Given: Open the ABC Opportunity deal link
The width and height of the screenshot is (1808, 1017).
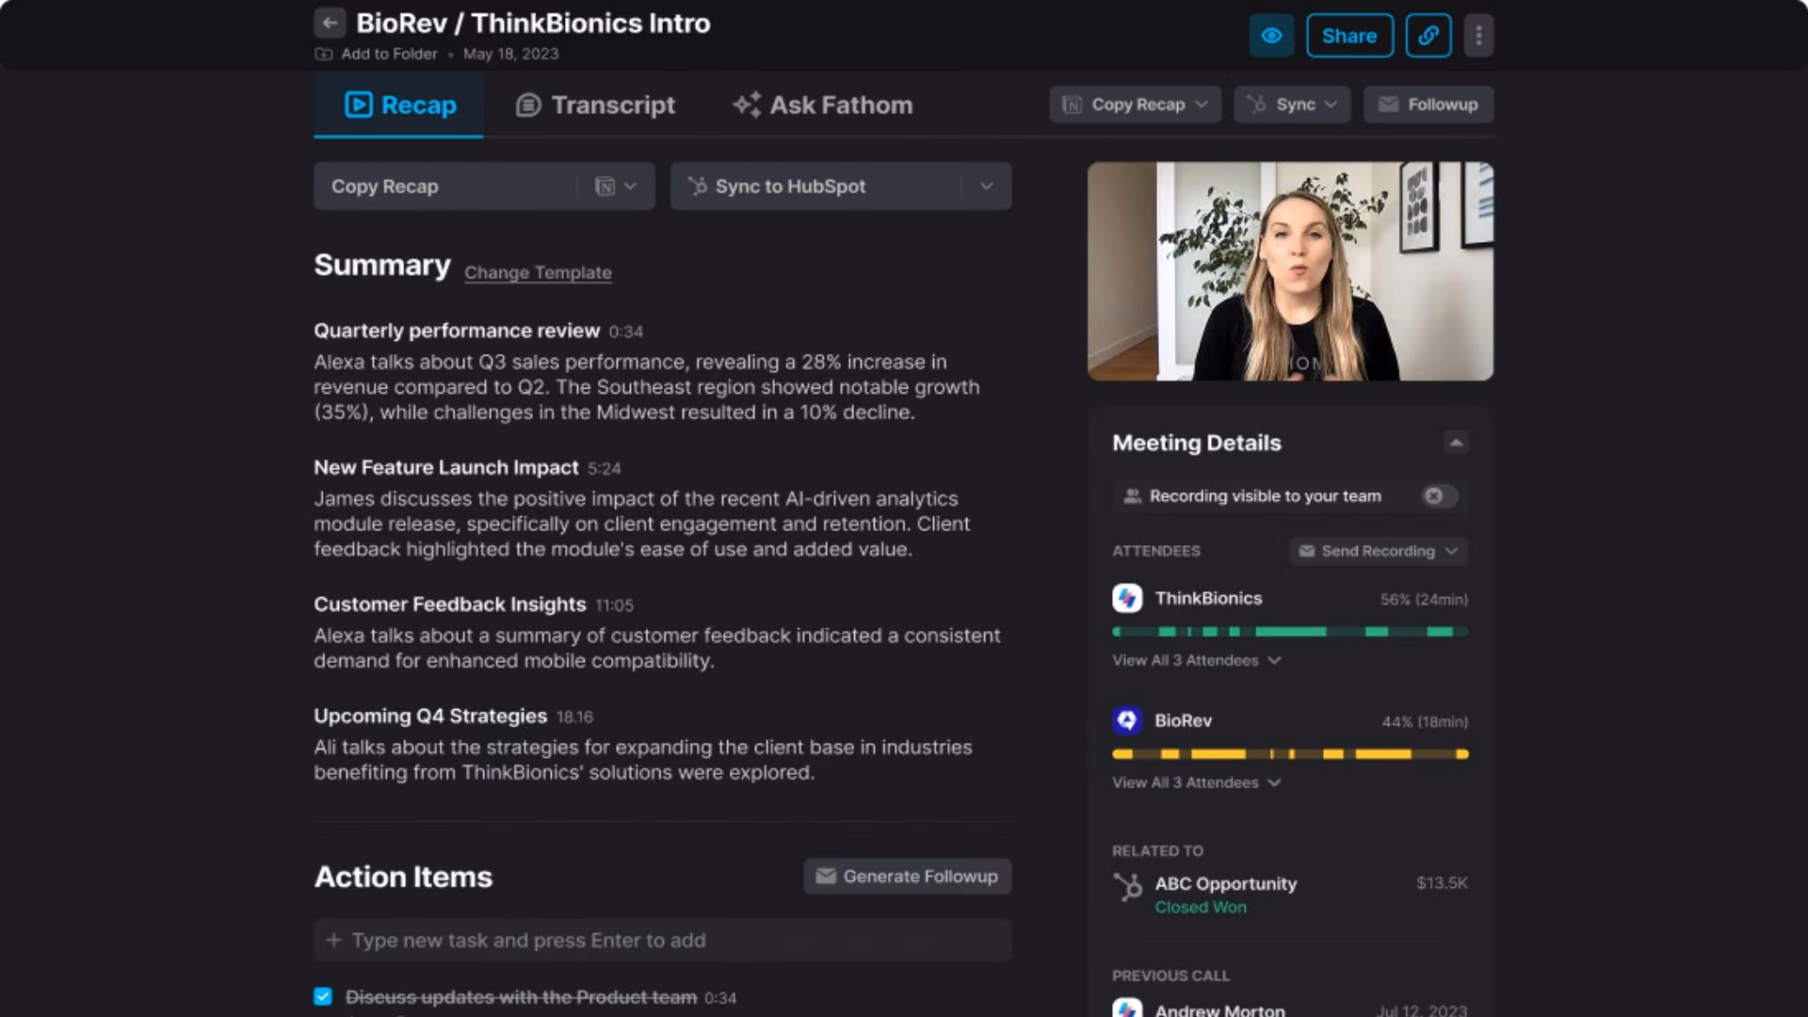Looking at the screenshot, I should (x=1225, y=883).
